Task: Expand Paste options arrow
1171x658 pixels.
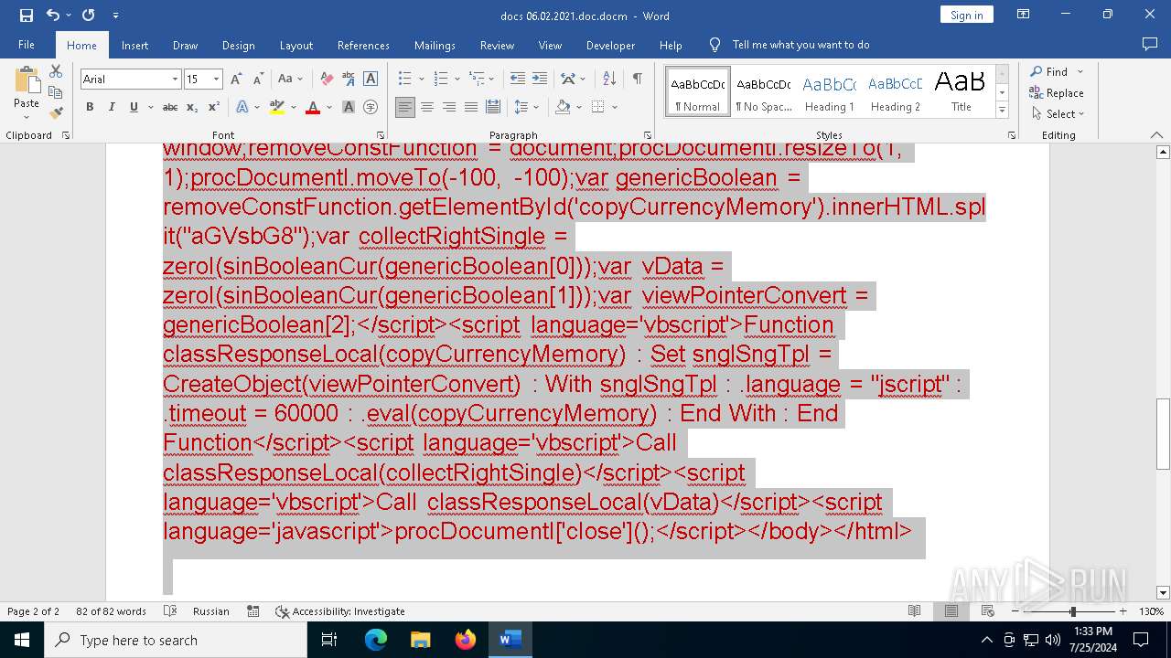Action: 27,116
